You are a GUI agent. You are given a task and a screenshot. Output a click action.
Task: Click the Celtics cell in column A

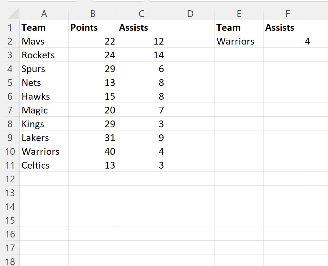tap(44, 165)
